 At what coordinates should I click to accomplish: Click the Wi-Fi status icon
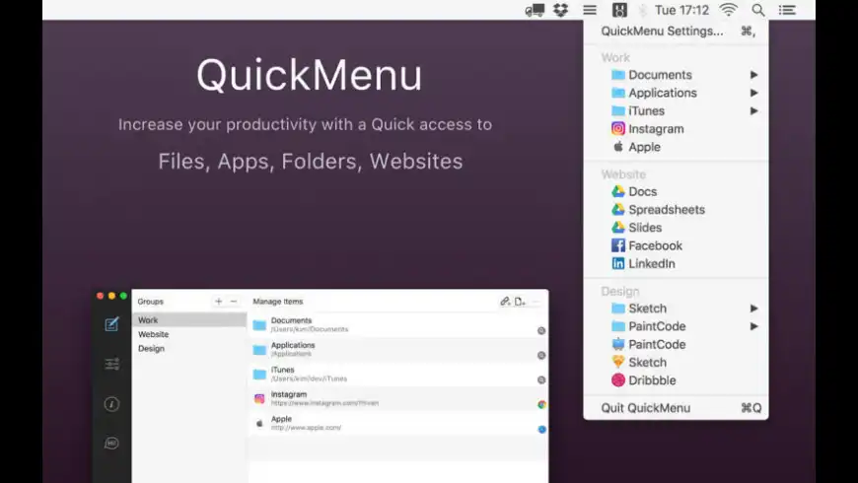click(x=729, y=10)
